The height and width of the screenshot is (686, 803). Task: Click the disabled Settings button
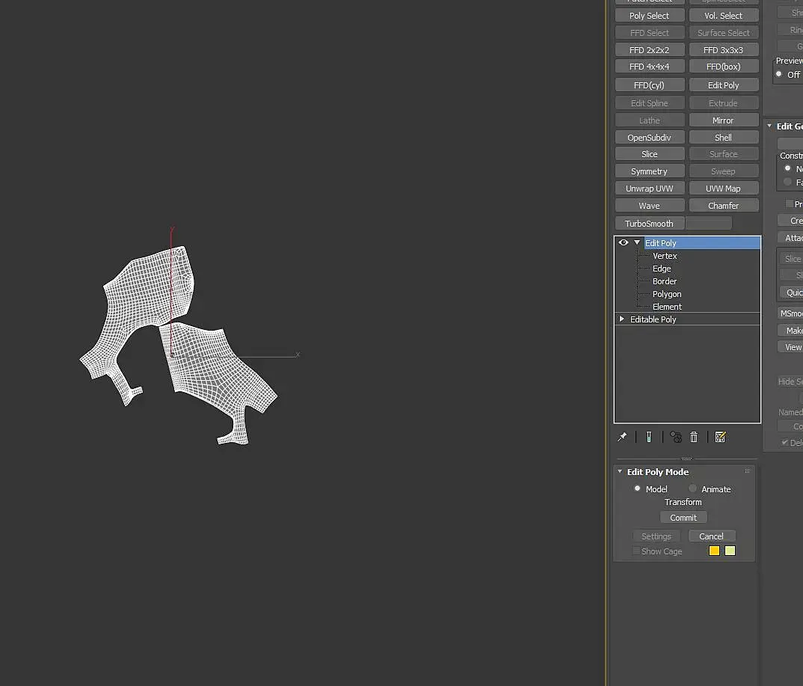656,536
